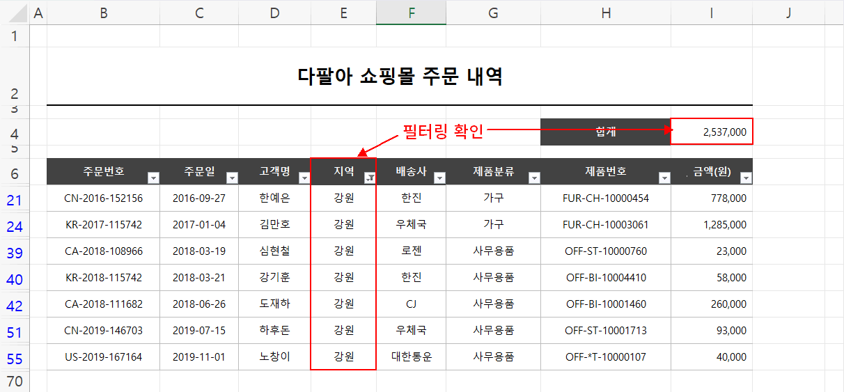This screenshot has width=844, height=392.
Task: Select customer cell 한예은
Action: (274, 198)
